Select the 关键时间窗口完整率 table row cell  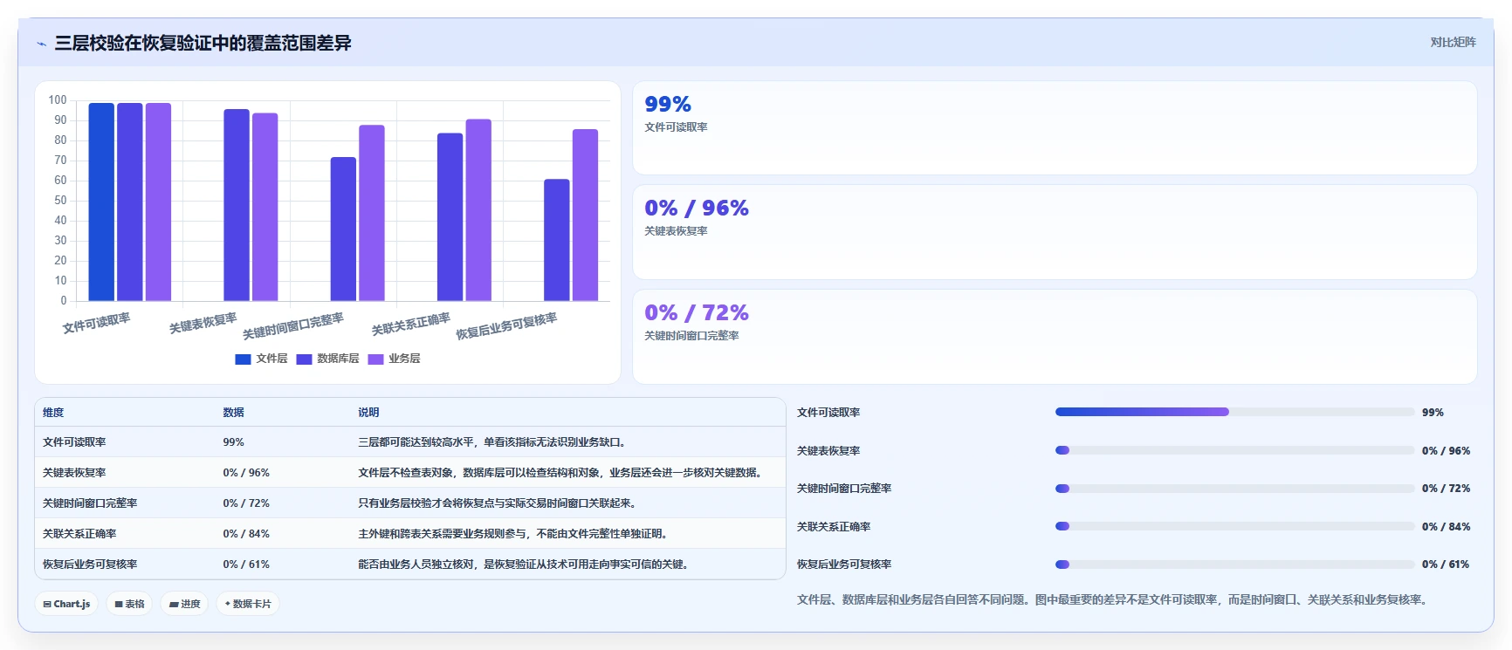[x=90, y=503]
